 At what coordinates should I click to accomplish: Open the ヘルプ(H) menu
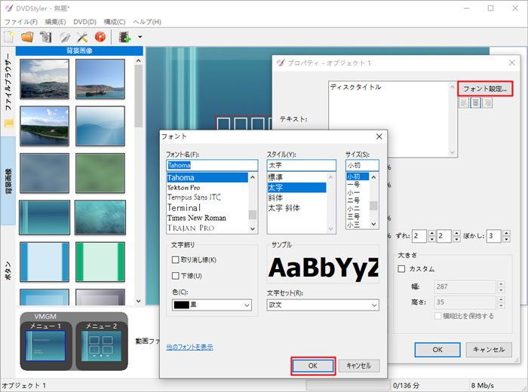click(147, 22)
